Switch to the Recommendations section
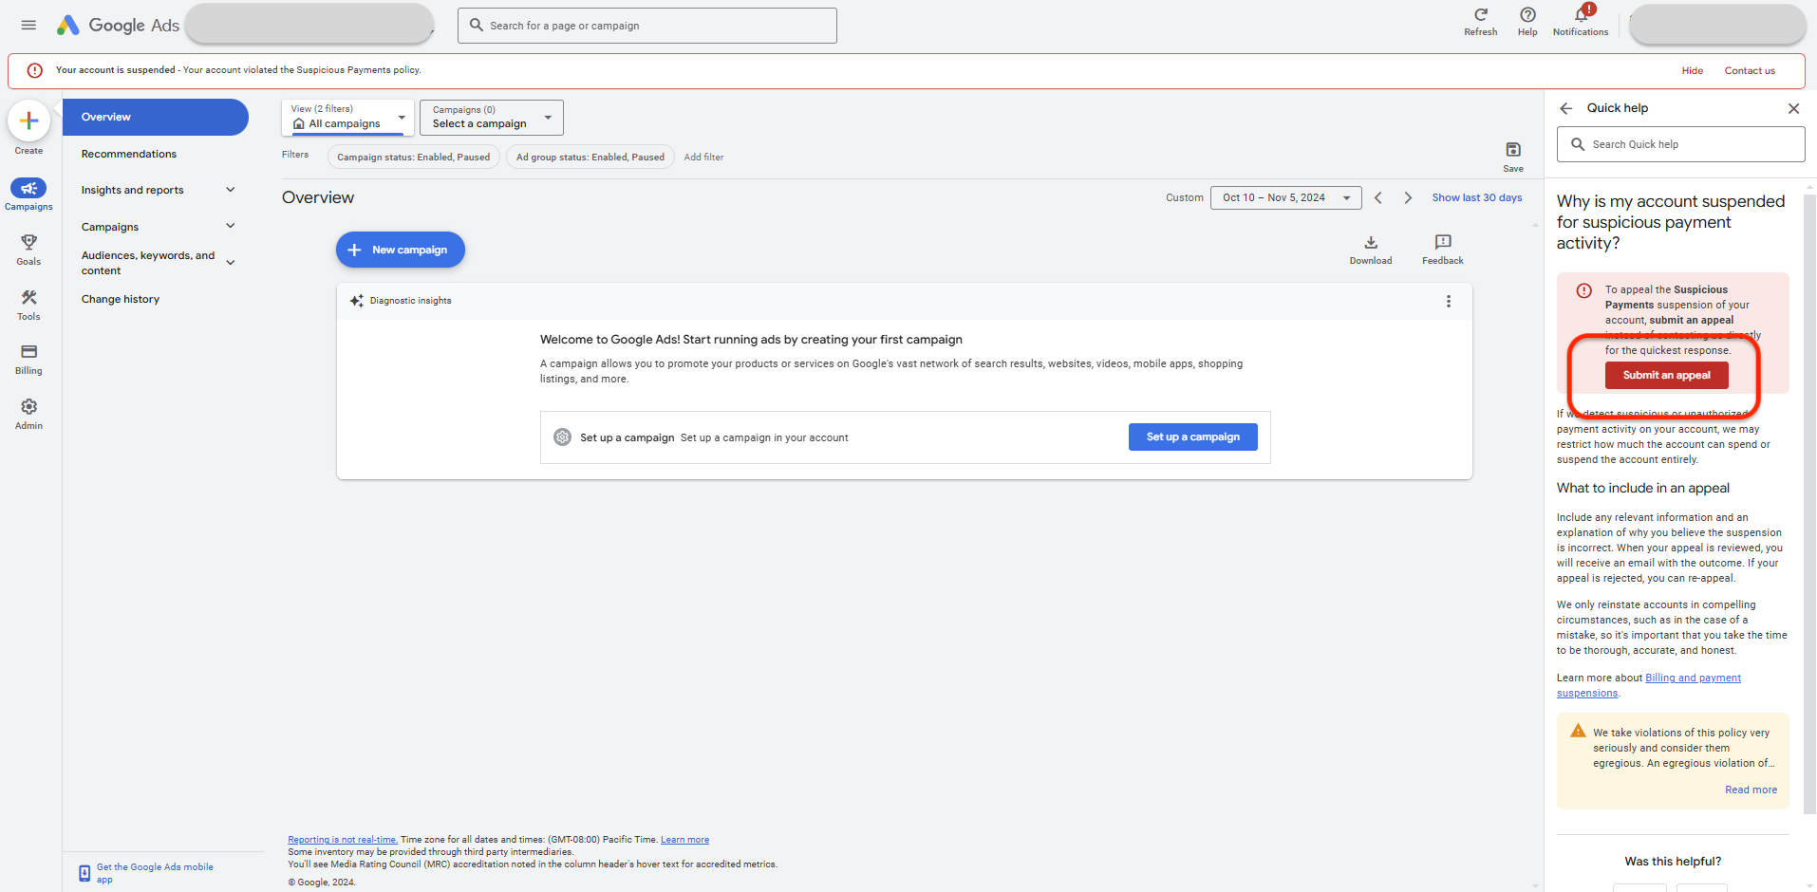The height and width of the screenshot is (892, 1817). coord(128,153)
